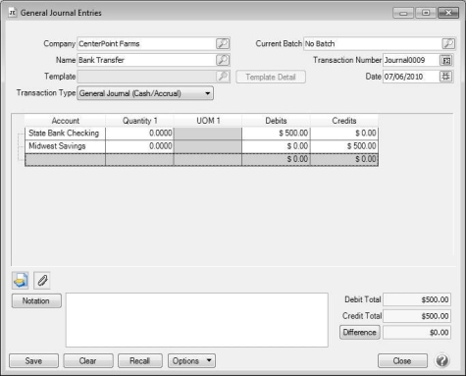This screenshot has height=376, width=466.
Task: Expand the Transaction Type dropdown
Action: point(145,93)
